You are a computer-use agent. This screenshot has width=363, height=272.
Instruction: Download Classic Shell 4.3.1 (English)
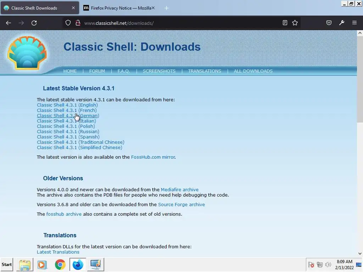67,105
